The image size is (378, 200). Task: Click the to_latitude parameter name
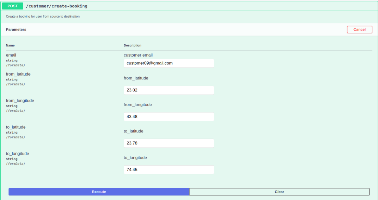coord(16,127)
